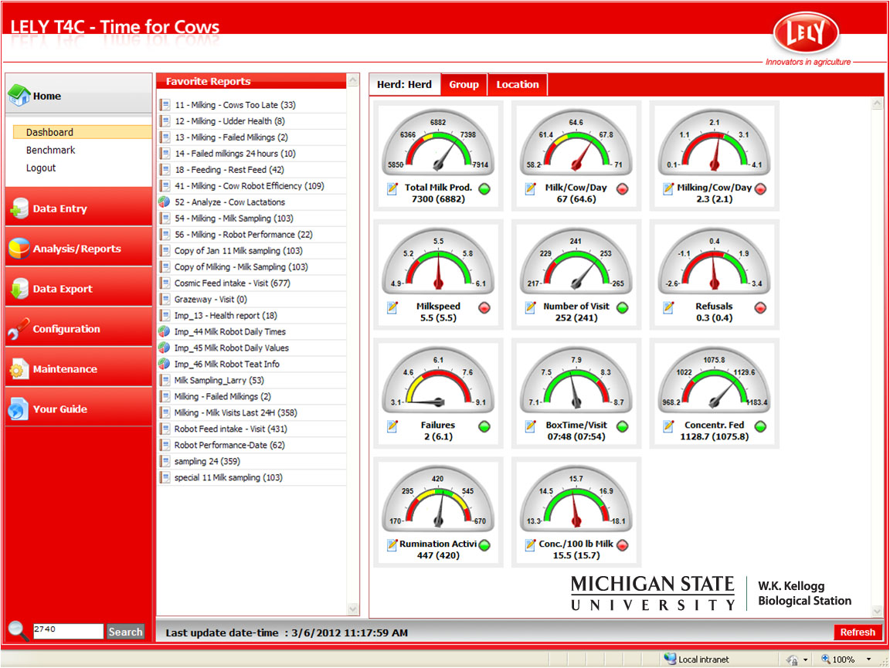The image size is (890, 668).
Task: Click the Analysis/Reports pie chart icon
Action: point(19,249)
